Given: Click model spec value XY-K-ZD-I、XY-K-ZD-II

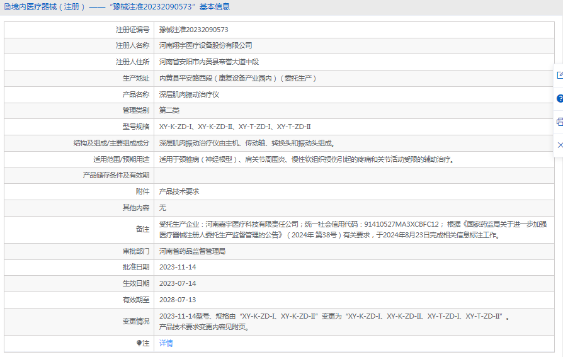Looking at the screenshot, I should (x=235, y=127).
